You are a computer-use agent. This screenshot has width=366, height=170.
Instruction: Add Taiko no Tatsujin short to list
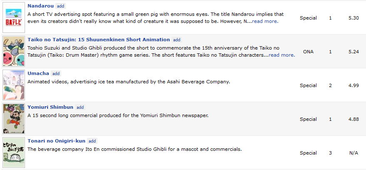point(177,40)
